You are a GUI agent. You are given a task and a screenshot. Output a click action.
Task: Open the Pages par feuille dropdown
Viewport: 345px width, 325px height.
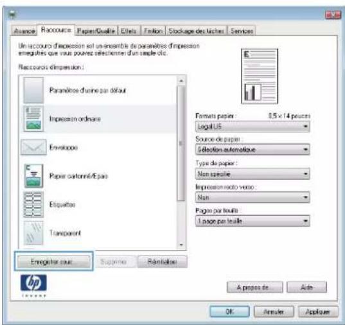point(252,221)
